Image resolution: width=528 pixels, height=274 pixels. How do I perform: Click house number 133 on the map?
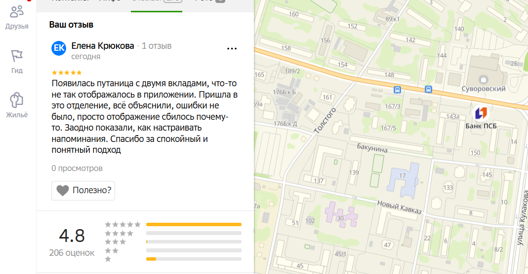tap(448, 187)
